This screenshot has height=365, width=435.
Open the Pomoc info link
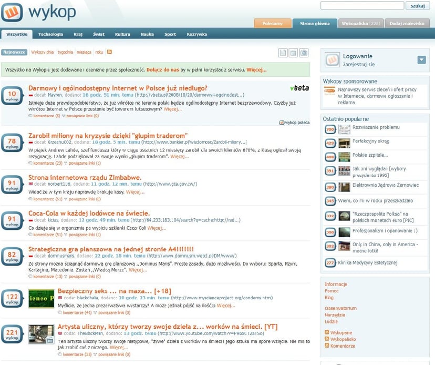pos(332,291)
